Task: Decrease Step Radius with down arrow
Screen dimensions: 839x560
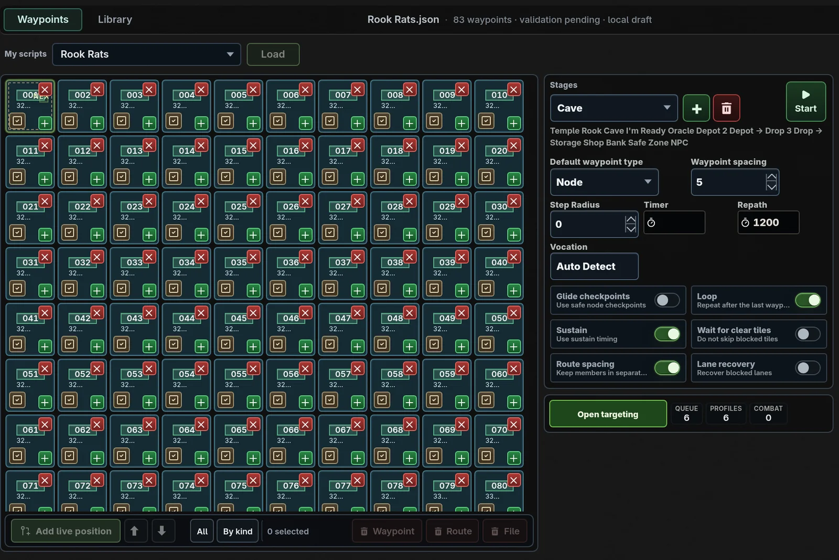Action: pos(631,229)
